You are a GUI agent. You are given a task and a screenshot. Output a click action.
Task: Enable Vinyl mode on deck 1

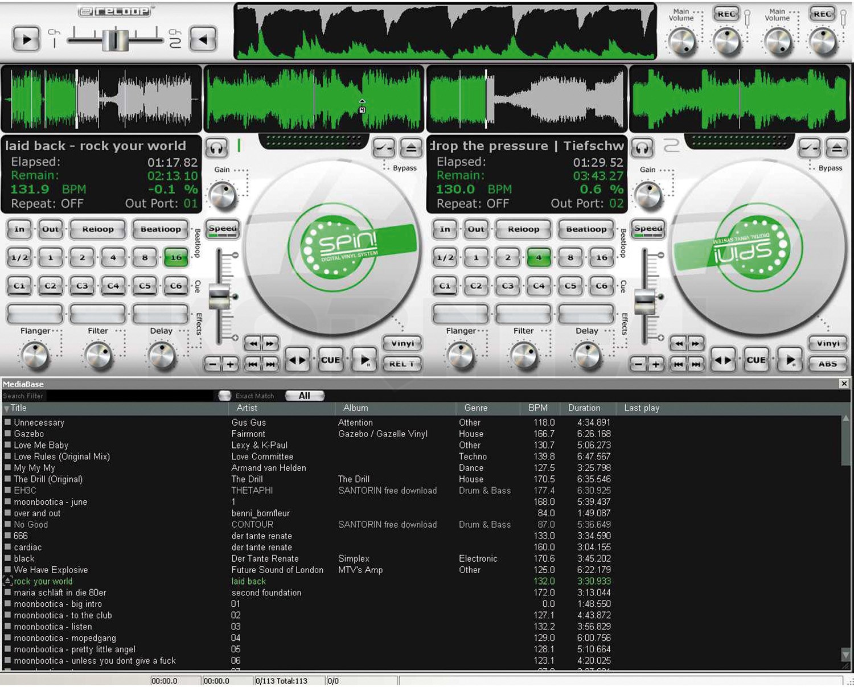tap(403, 343)
